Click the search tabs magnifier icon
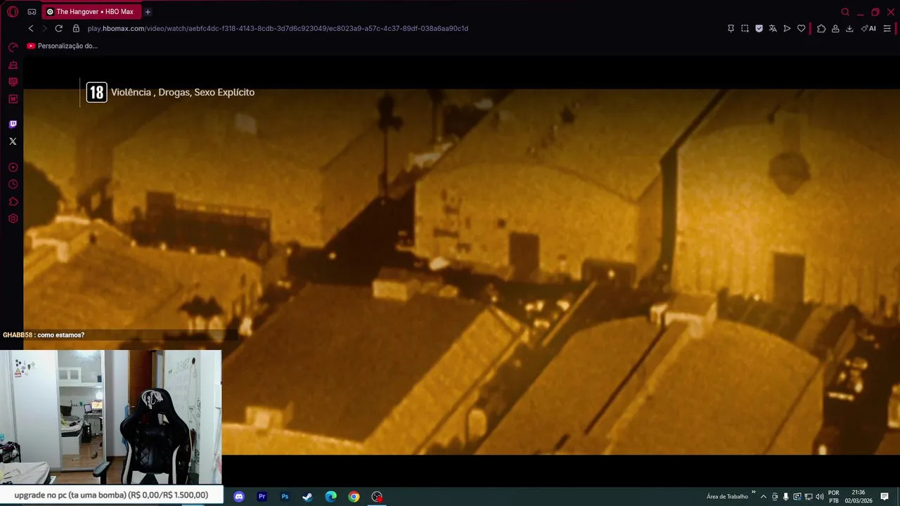The height and width of the screenshot is (506, 900). pyautogui.click(x=845, y=12)
